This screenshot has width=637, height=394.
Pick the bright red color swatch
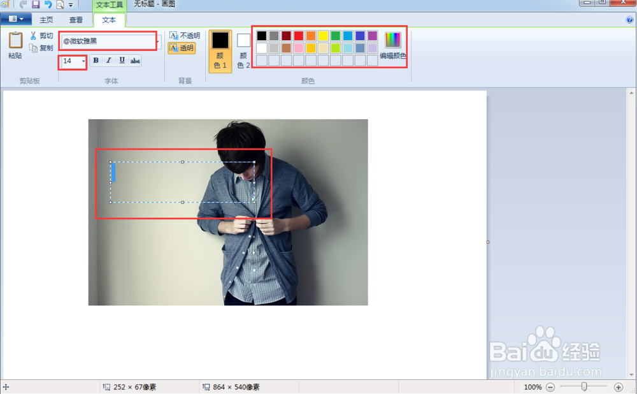click(299, 36)
